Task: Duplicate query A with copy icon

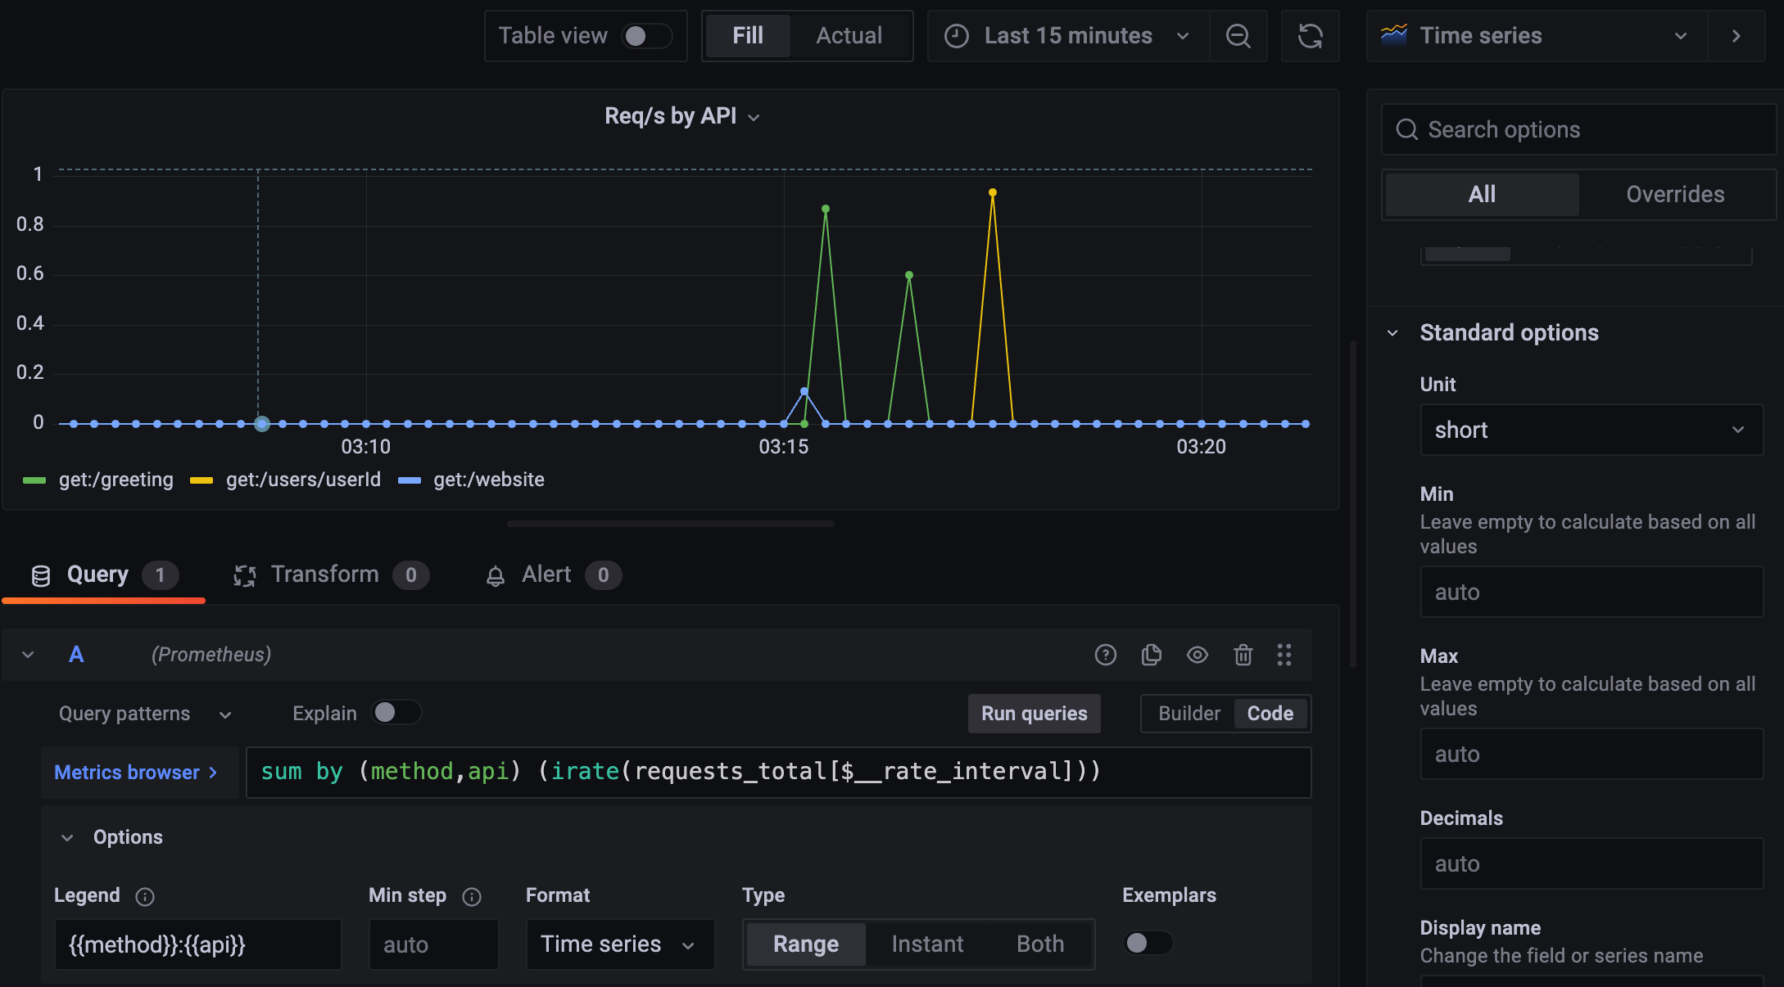Action: coord(1151,655)
